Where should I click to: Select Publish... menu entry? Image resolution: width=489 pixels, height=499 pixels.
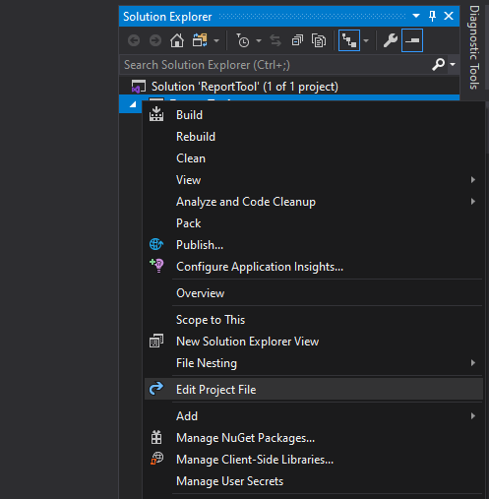point(200,245)
